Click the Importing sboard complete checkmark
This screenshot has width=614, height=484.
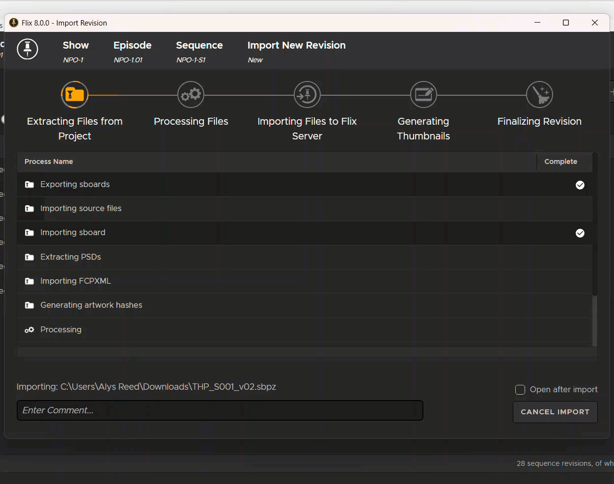tap(580, 233)
